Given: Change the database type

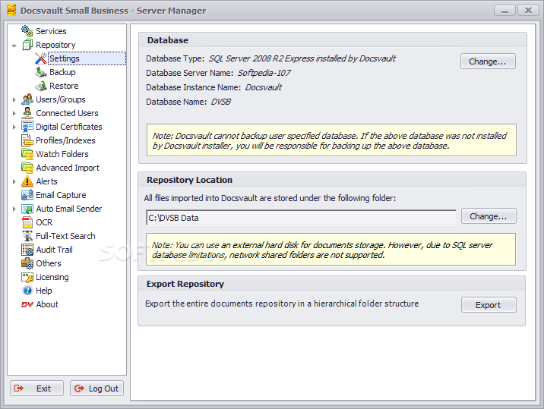Looking at the screenshot, I should pos(488,61).
